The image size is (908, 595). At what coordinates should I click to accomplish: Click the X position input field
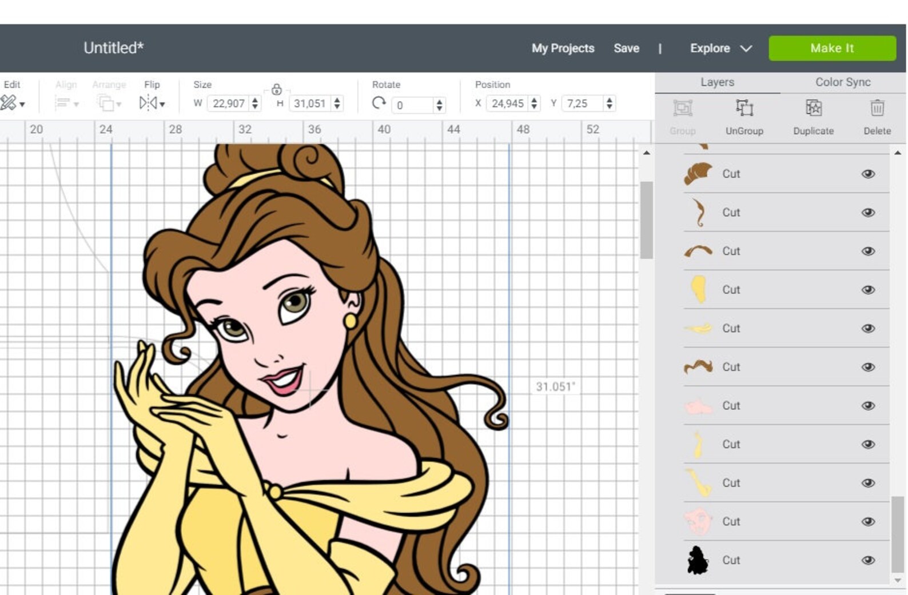(x=507, y=103)
